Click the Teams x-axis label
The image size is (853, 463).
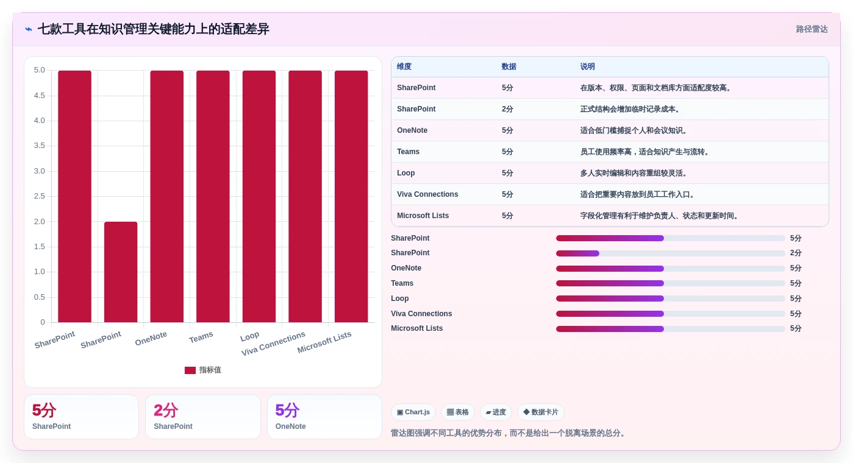click(x=201, y=337)
